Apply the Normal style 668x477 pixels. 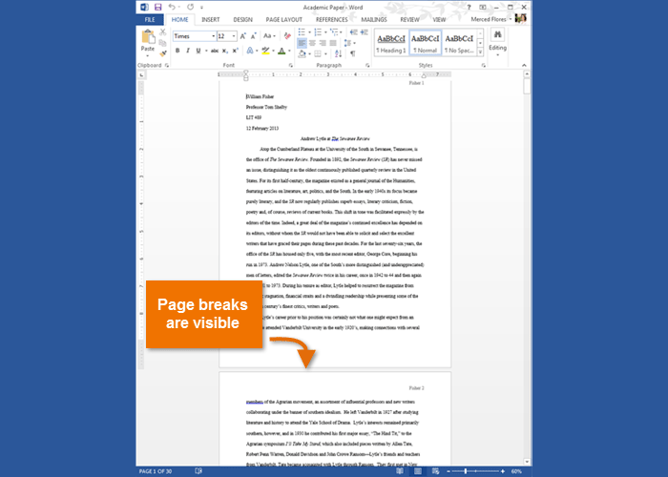426,43
